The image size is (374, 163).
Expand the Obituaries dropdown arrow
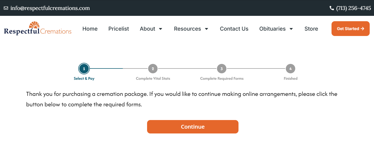coord(291,29)
